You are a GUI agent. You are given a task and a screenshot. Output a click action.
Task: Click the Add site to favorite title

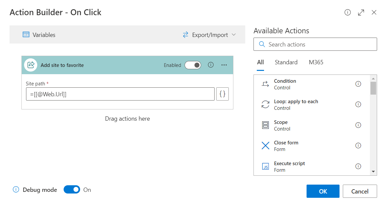62,65
